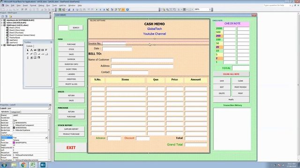Open the Properties Window toolbar icon
The height and width of the screenshot is (168, 300).
[116, 9]
